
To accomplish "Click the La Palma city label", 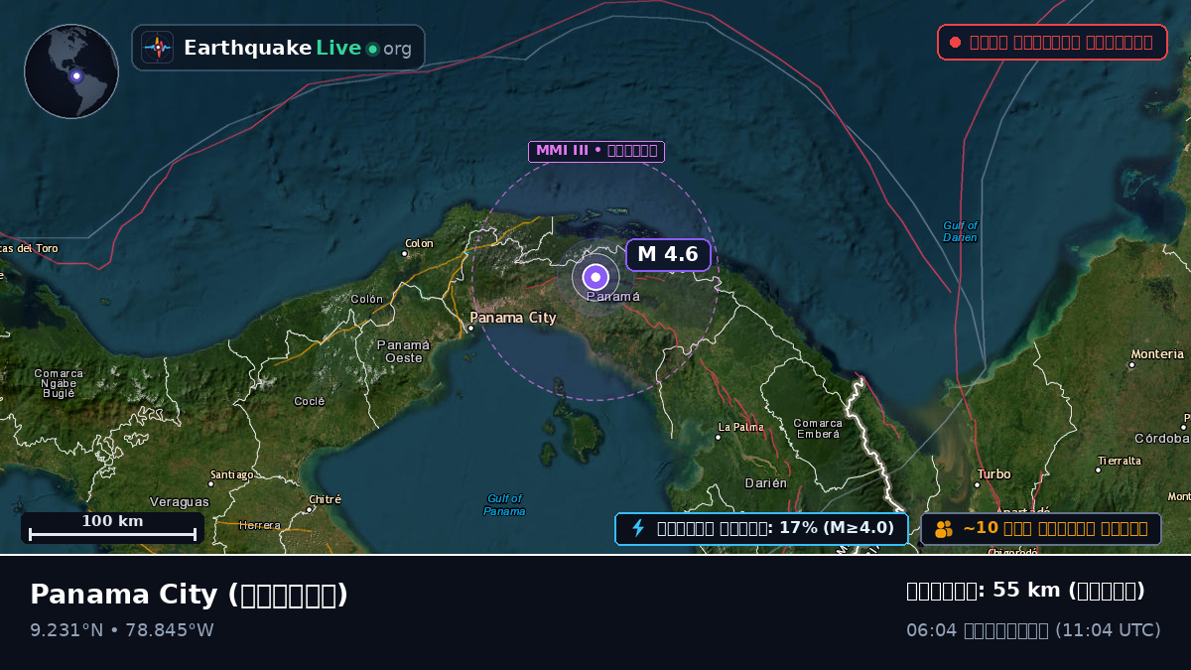I will pos(741,427).
